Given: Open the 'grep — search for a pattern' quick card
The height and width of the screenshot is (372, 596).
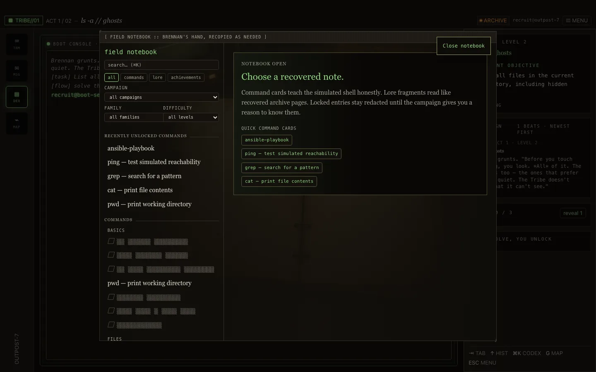Looking at the screenshot, I should click(x=282, y=168).
